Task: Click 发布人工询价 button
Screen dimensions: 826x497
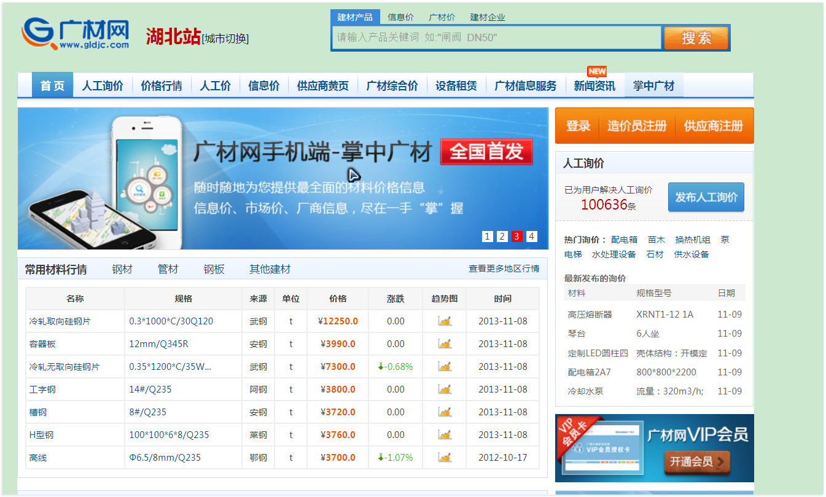Action: 706,197
